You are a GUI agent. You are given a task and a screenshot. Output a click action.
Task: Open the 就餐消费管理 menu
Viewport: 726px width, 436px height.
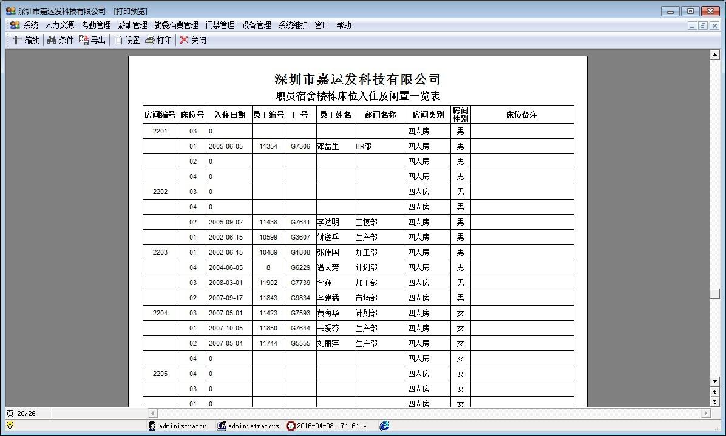coord(176,25)
